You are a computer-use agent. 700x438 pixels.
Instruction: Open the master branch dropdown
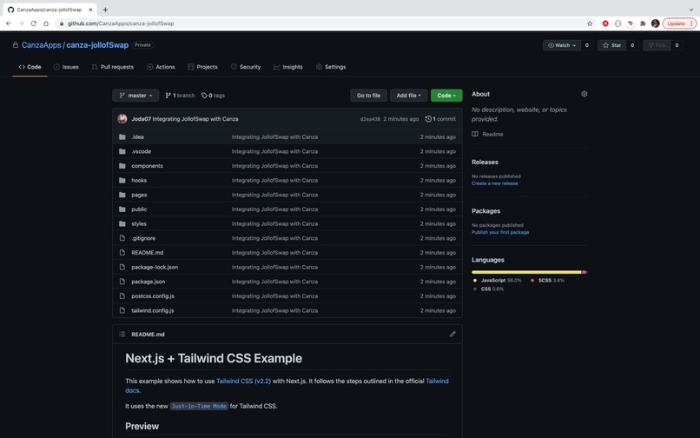tap(135, 96)
